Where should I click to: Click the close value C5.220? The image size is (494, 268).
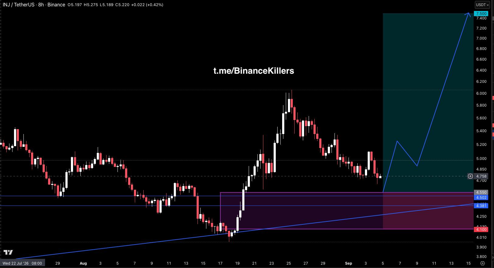[x=122, y=5]
